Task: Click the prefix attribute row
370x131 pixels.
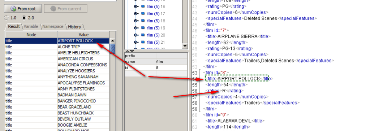Action: (156, 56)
